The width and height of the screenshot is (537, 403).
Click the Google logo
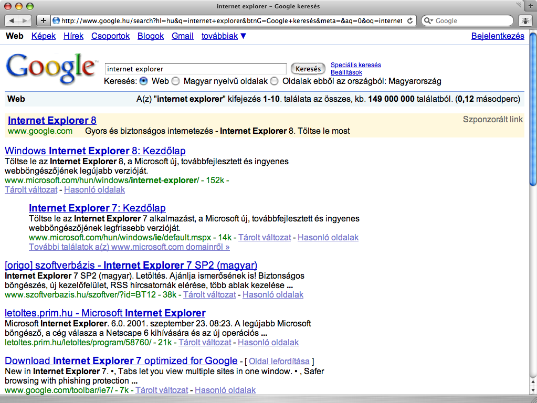coord(51,70)
